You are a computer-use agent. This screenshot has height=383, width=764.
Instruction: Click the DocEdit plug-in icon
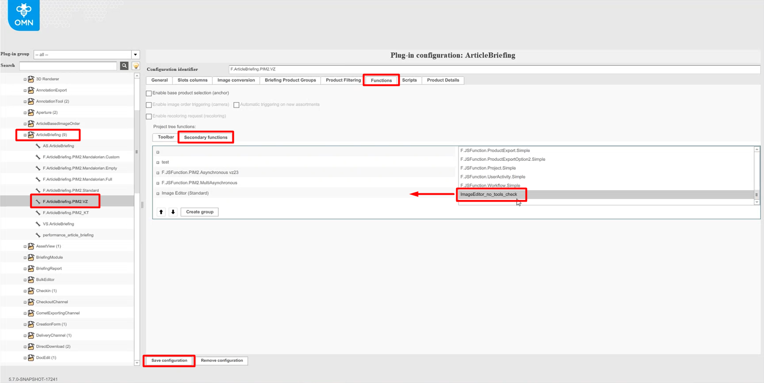(x=31, y=358)
